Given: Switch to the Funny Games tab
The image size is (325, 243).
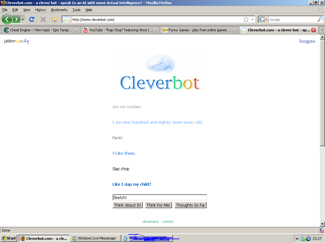Looking at the screenshot, I should (x=199, y=30).
